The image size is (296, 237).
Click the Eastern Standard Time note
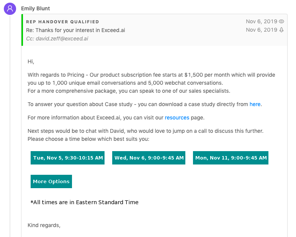[x=84, y=202]
